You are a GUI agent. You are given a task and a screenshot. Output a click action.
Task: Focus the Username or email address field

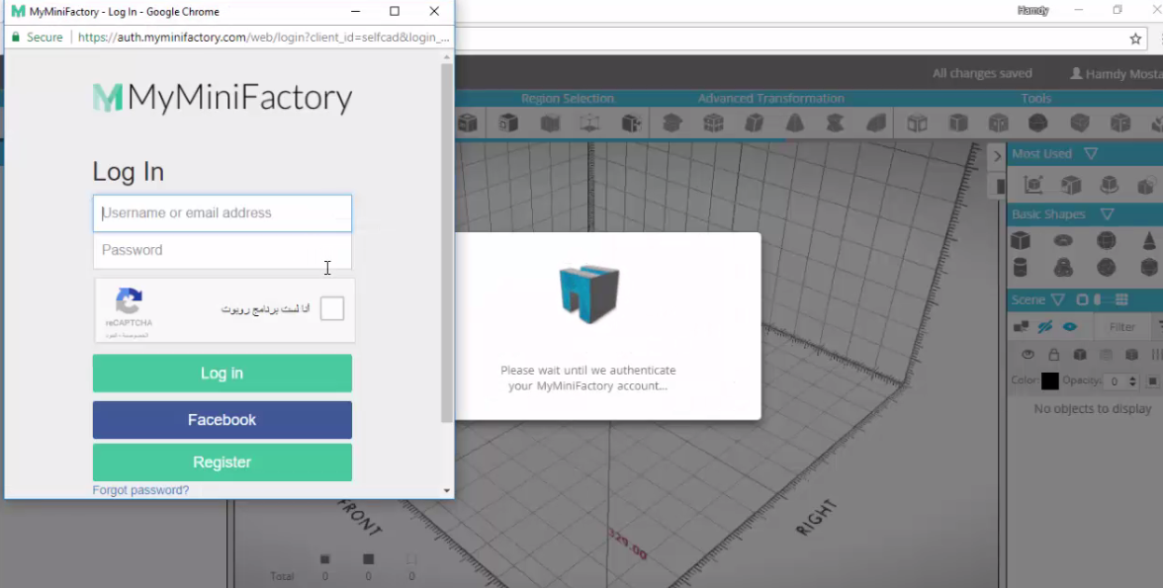(x=222, y=212)
